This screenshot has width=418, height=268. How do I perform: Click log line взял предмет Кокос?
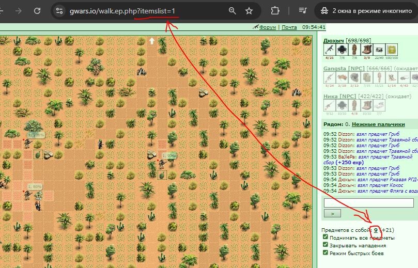(380, 185)
